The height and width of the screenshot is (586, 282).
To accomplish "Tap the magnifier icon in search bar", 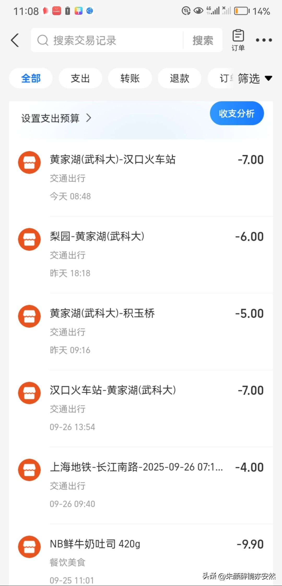I will click(x=43, y=40).
